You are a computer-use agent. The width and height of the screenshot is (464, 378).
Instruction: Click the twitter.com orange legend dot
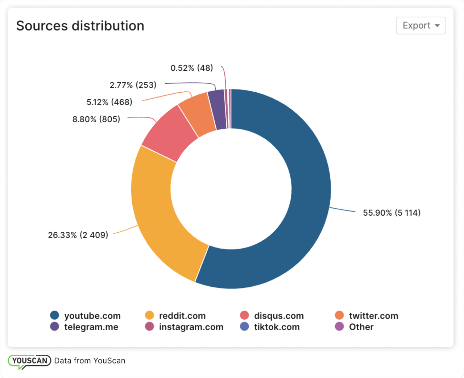339,315
